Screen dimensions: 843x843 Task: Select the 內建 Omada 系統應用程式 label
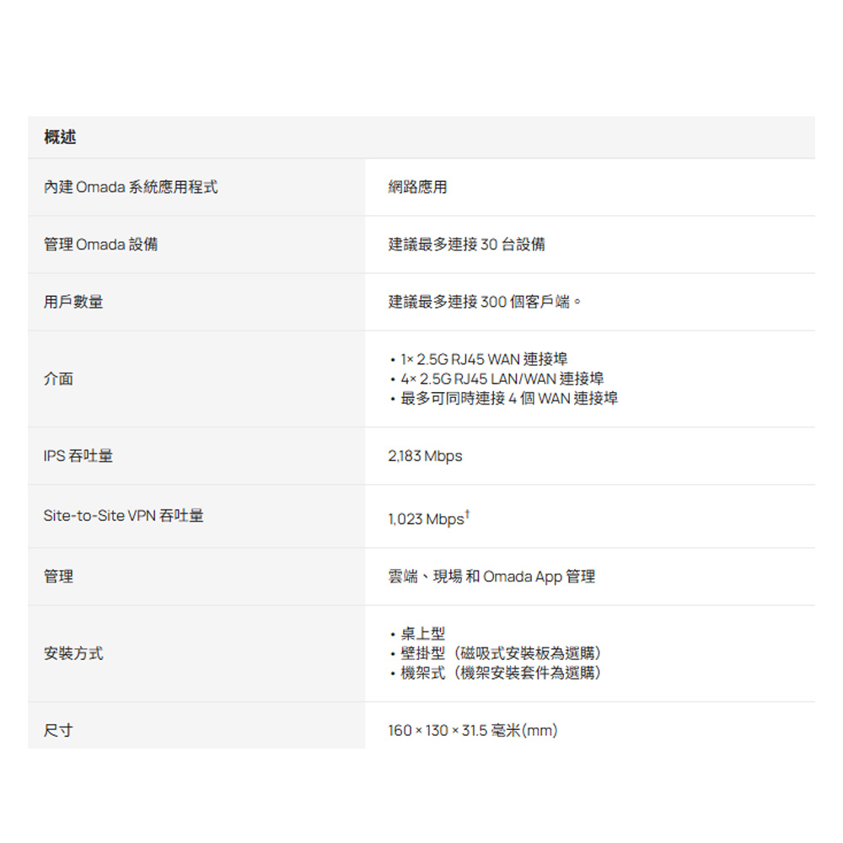[131, 187]
